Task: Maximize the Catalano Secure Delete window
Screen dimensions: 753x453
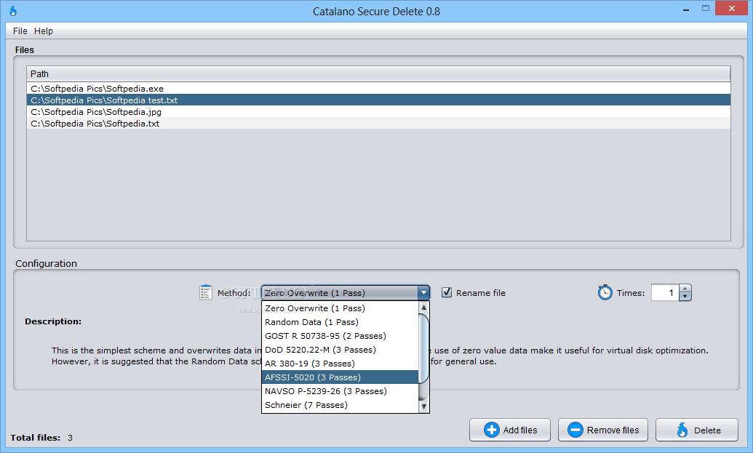Action: (706, 8)
